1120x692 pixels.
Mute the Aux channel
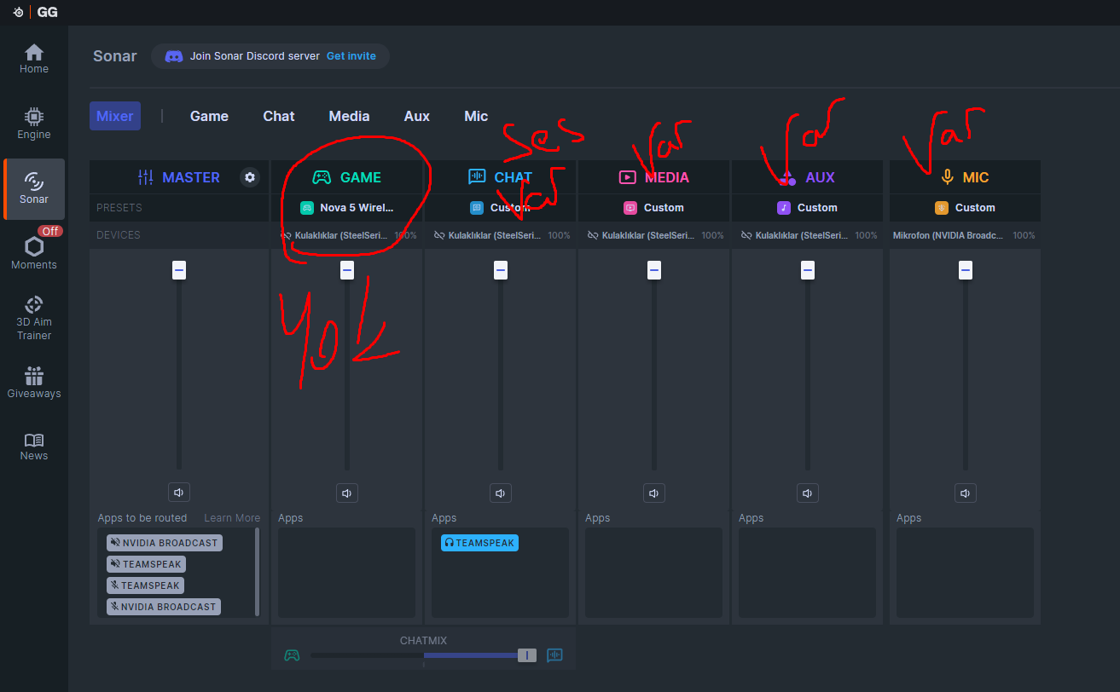click(808, 493)
